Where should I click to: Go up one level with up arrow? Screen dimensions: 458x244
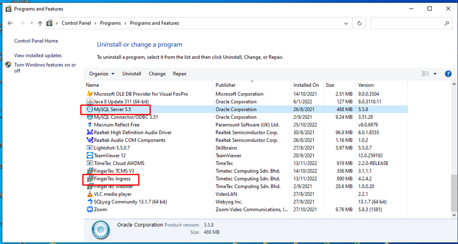tap(40, 23)
